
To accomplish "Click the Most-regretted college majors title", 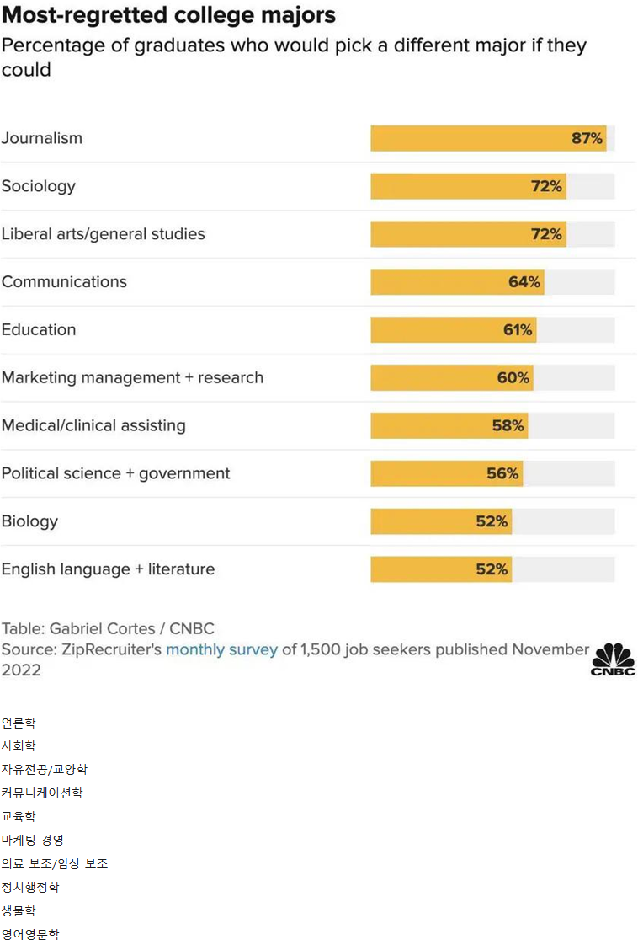I will pyautogui.click(x=168, y=14).
